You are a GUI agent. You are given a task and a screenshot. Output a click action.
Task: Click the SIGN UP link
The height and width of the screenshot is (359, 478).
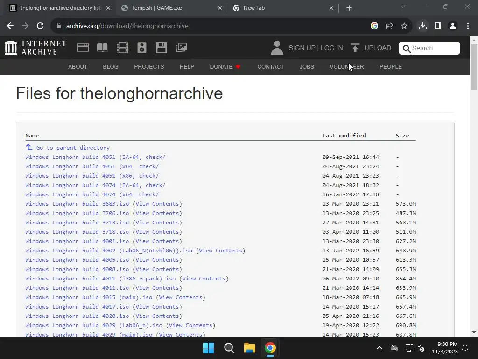click(302, 48)
